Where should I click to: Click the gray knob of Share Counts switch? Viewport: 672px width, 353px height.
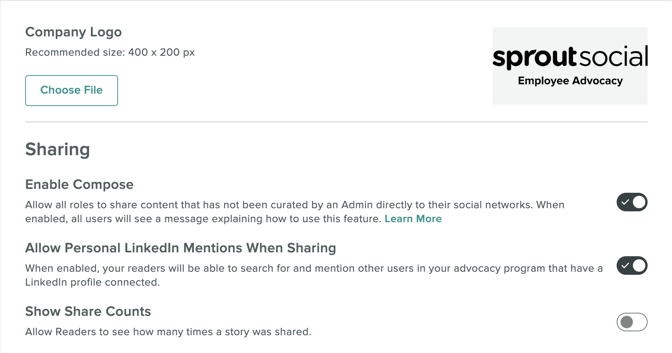tap(627, 322)
